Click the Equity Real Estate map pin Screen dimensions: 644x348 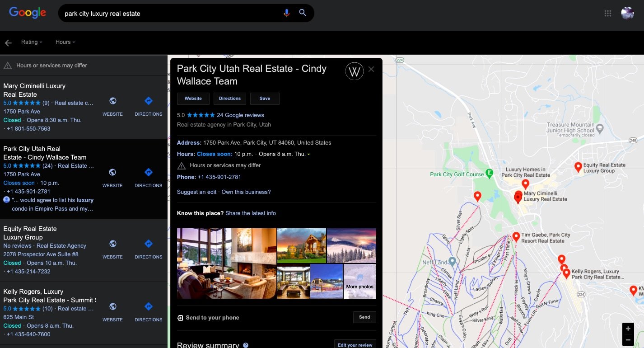578,167
